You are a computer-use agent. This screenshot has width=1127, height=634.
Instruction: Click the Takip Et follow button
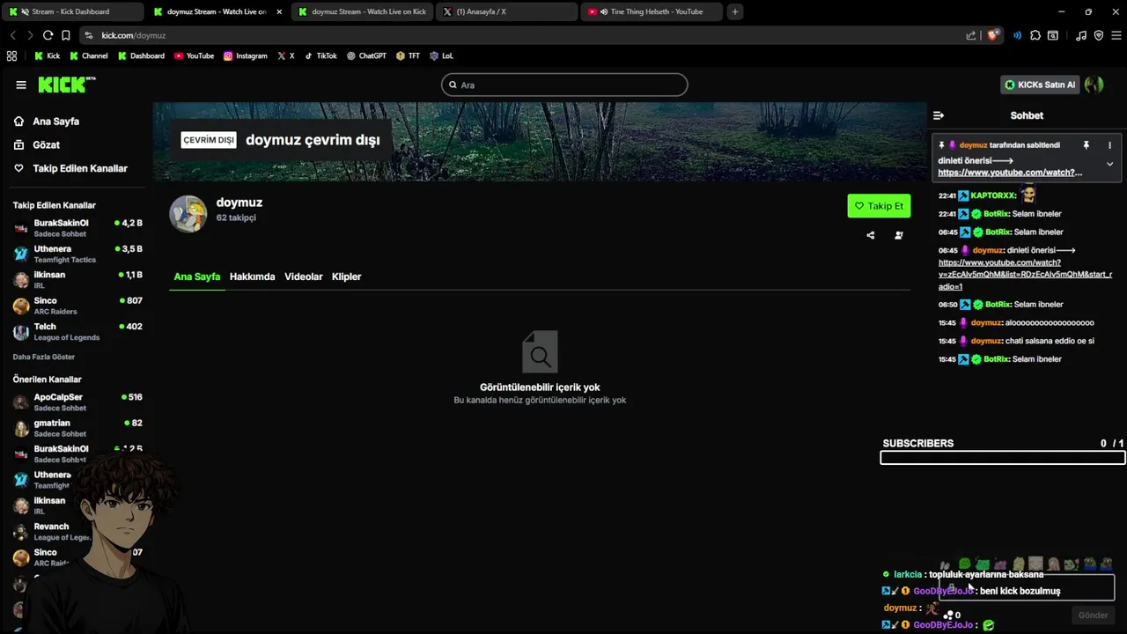(879, 206)
